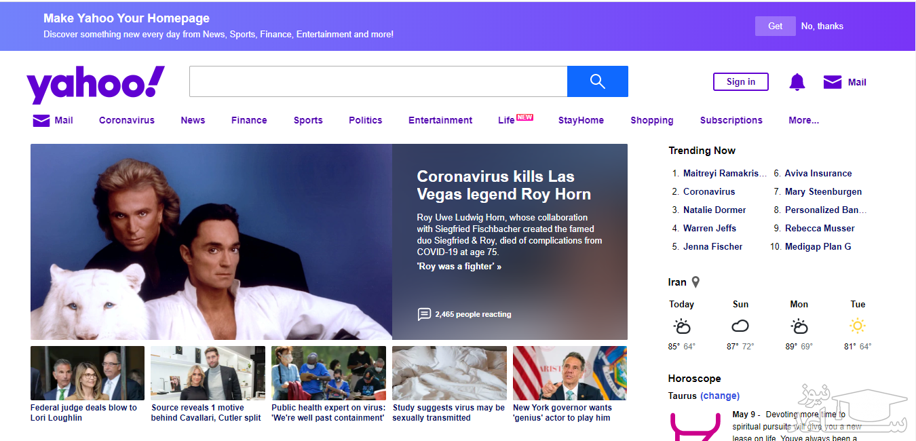Open the New York governor story thumbnail
Viewport: 916px width, 441px height.
(x=569, y=373)
